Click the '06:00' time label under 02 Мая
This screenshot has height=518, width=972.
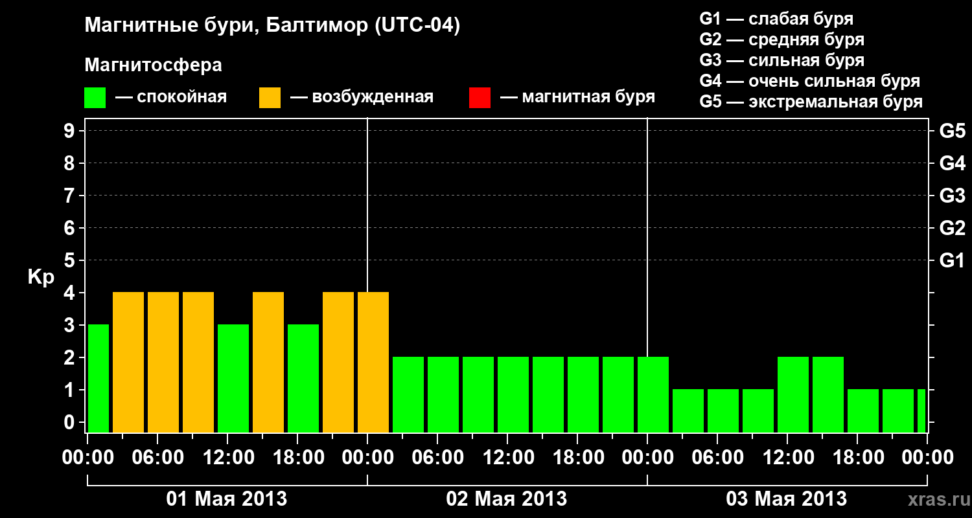[x=437, y=458]
